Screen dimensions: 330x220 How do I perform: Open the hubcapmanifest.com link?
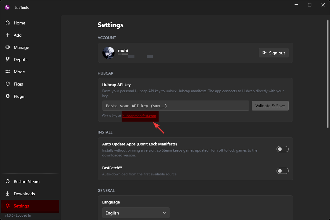coord(139,116)
